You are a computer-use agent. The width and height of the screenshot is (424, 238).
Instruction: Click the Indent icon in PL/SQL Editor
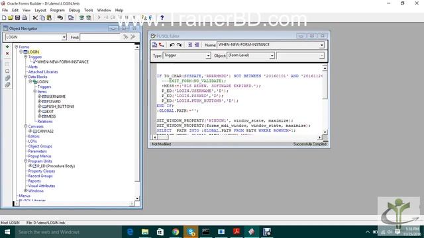190,45
